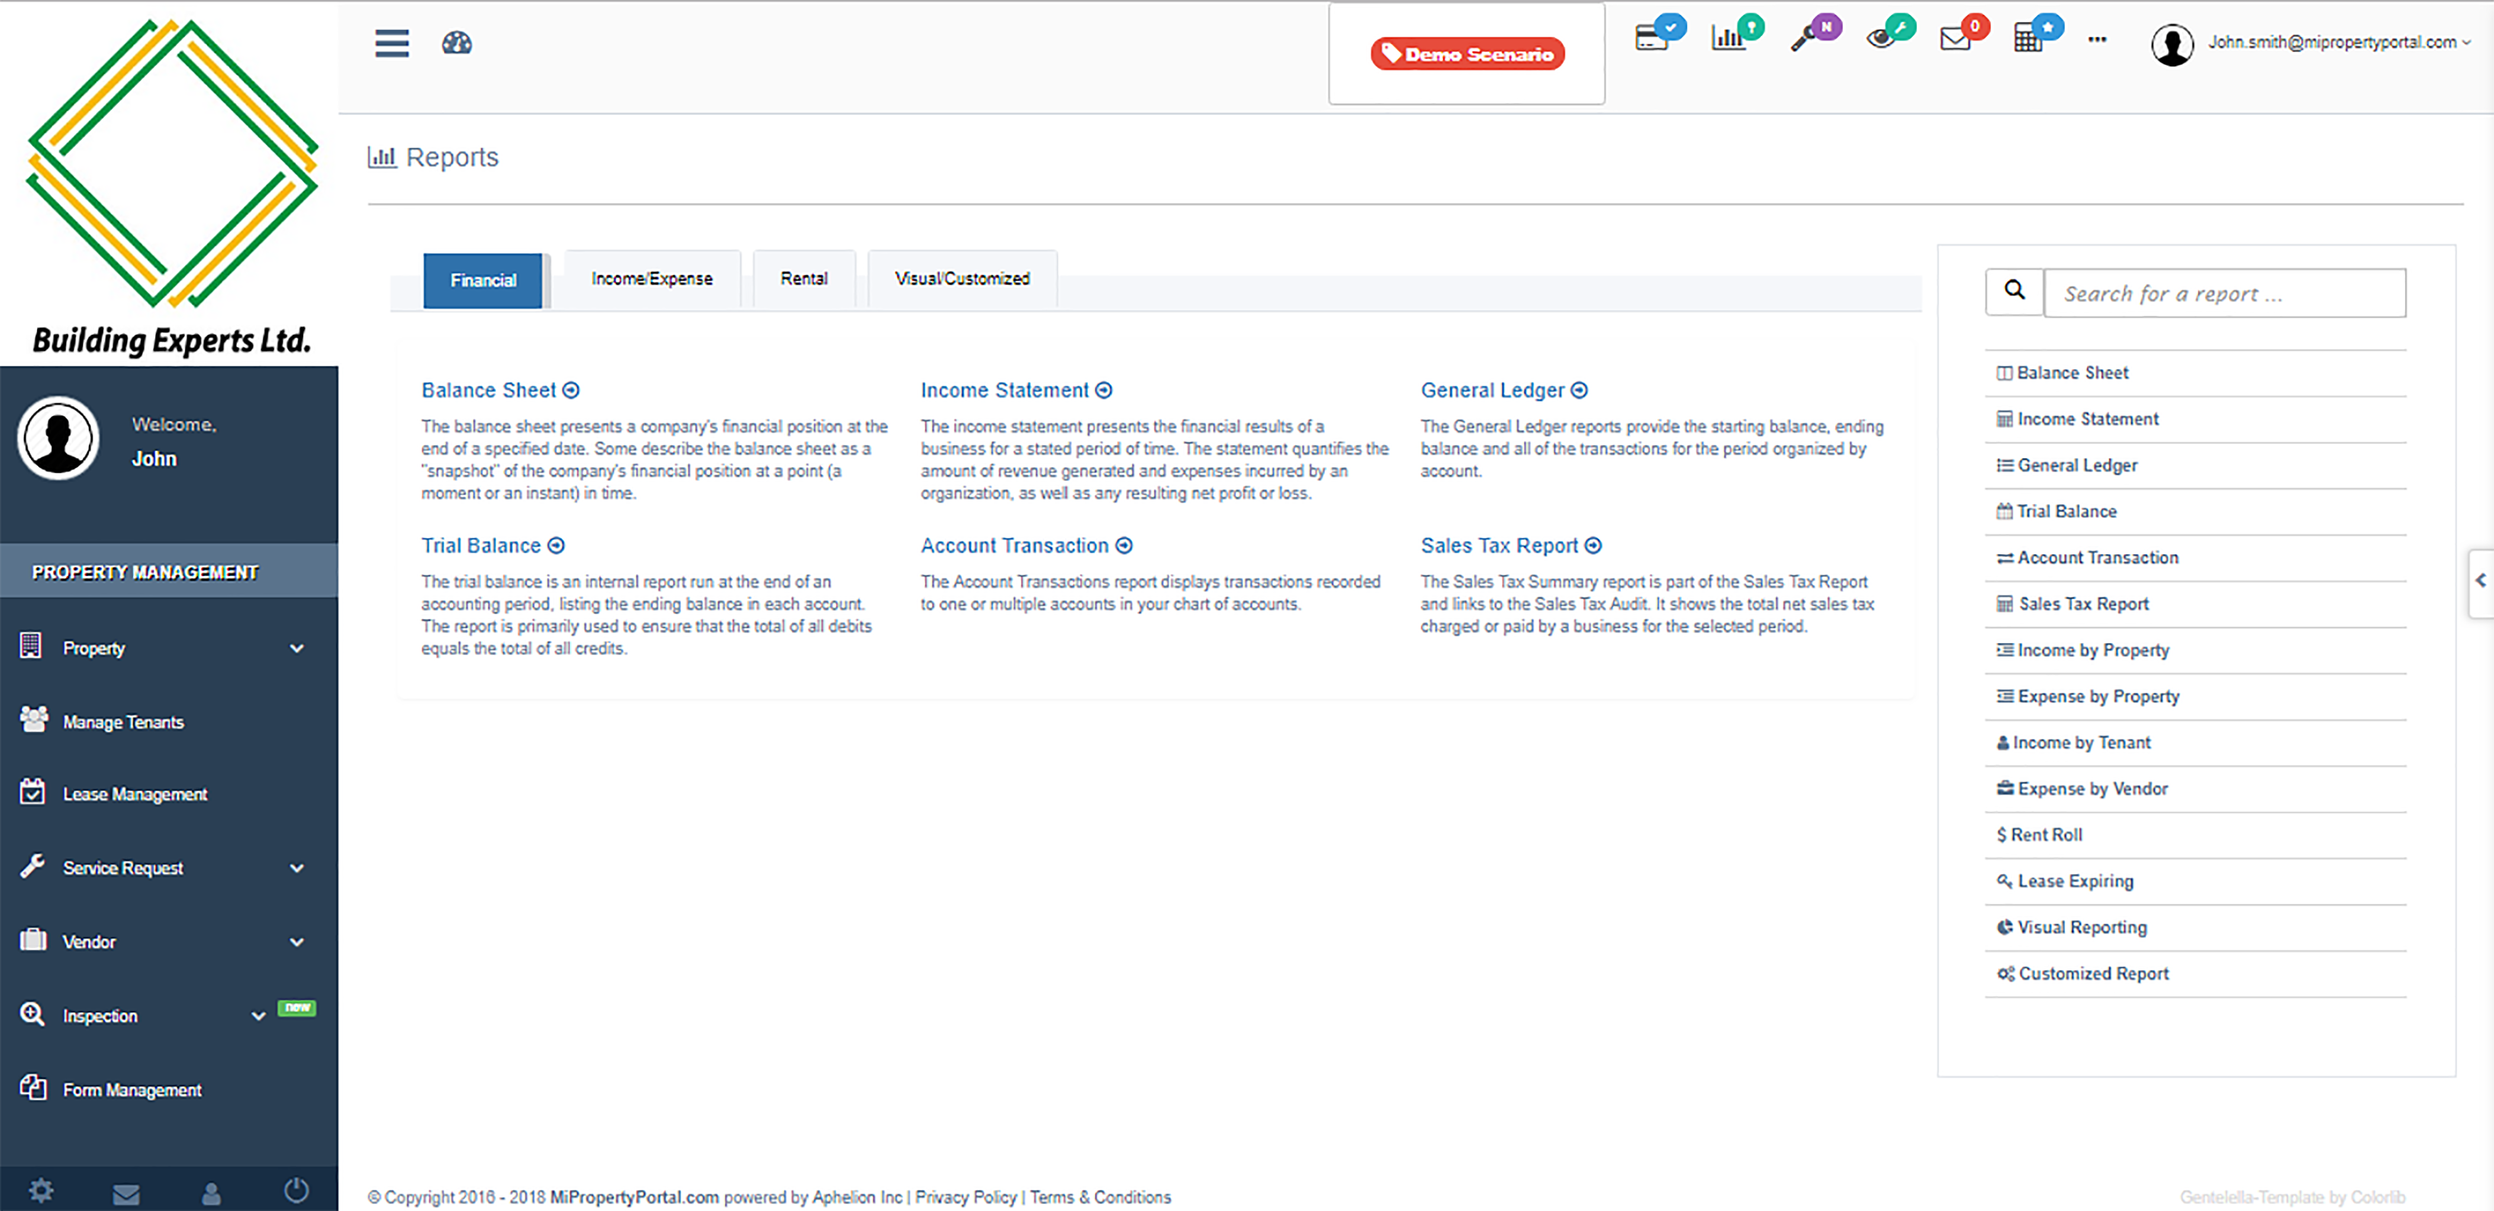Switch to the Income/Expense tab

tap(651, 279)
